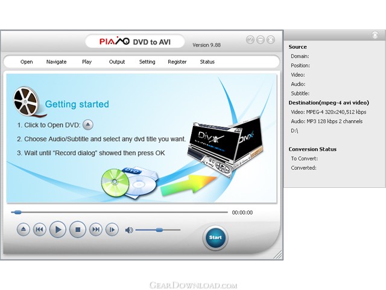Minimize the DVD to AVI window

261,40
